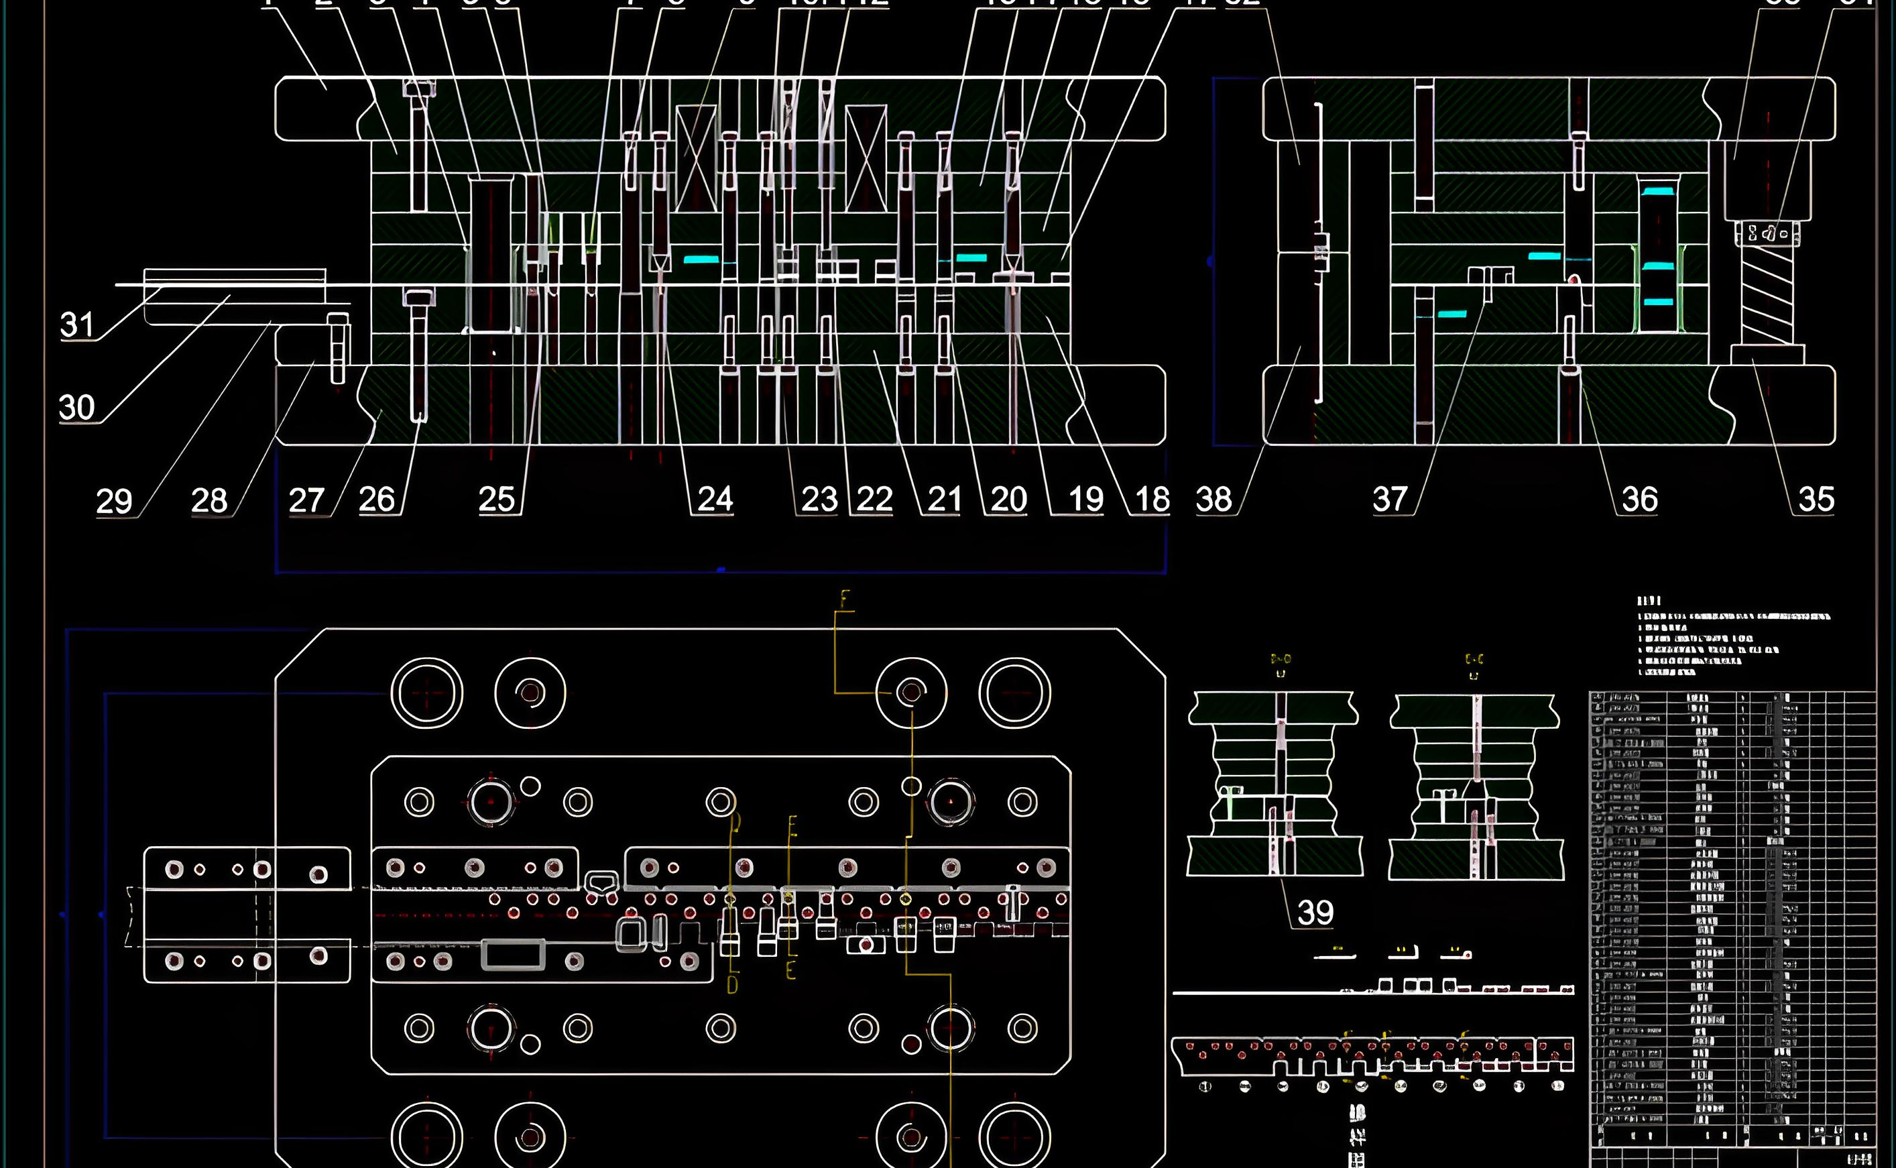This screenshot has width=1896, height=1168.
Task: Select the number 18 callout
Action: pyautogui.click(x=1152, y=500)
